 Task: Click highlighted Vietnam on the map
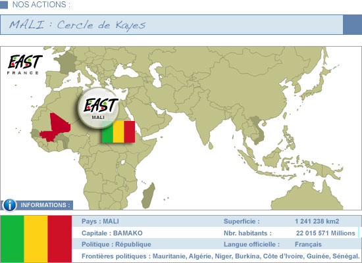point(257,130)
